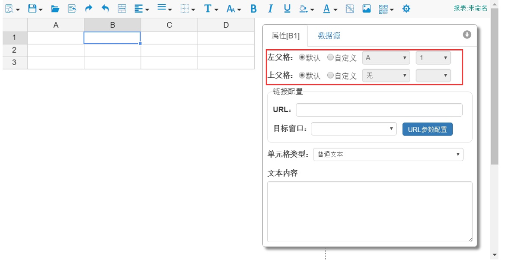Click the save disk icon
This screenshot has width=505, height=265.
pos(32,8)
